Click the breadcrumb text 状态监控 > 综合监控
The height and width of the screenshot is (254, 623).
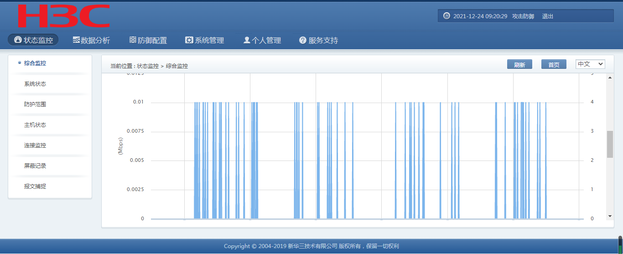[162, 66]
